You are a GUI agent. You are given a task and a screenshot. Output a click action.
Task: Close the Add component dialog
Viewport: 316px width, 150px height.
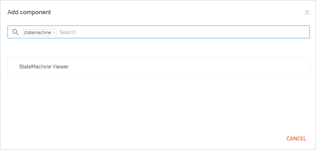pos(307,12)
